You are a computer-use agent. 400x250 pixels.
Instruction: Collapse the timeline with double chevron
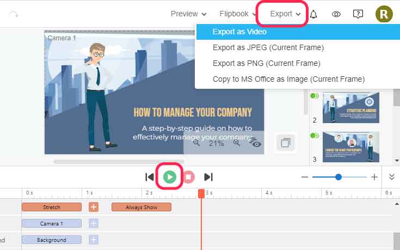(x=391, y=177)
